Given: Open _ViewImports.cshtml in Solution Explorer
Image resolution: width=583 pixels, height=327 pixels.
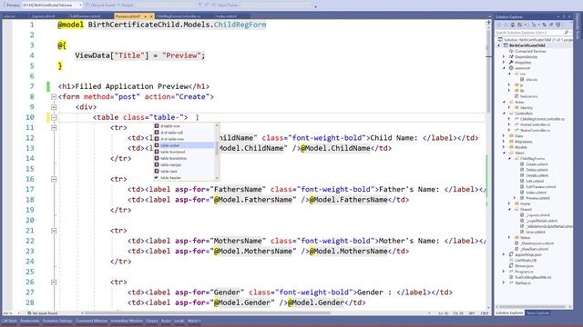Looking at the screenshot, I should (537, 243).
